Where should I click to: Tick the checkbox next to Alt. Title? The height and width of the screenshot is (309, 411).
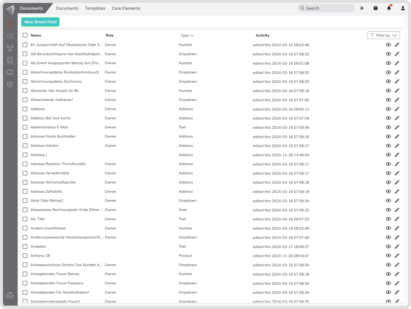pos(25,219)
